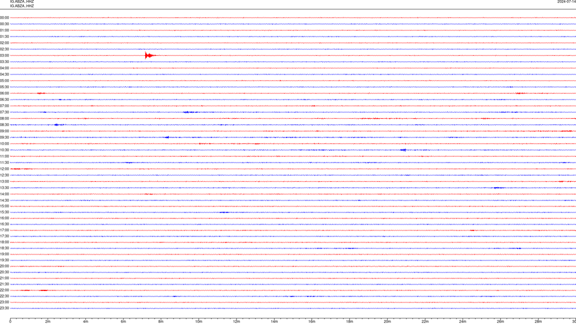Select the 21:30 trace label
576x324 pixels.
pos(4,284)
